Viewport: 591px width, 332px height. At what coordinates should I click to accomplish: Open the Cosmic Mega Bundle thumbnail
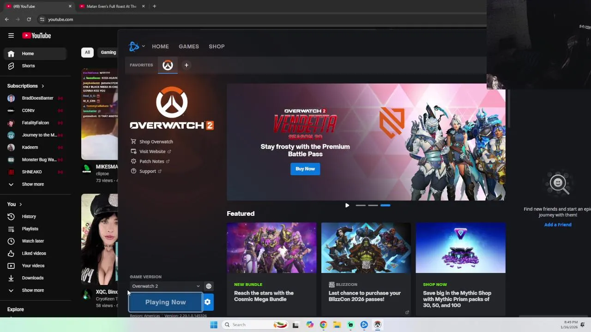271,248
